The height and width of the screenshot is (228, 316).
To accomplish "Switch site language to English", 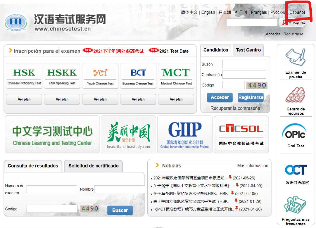I will coord(208,12).
